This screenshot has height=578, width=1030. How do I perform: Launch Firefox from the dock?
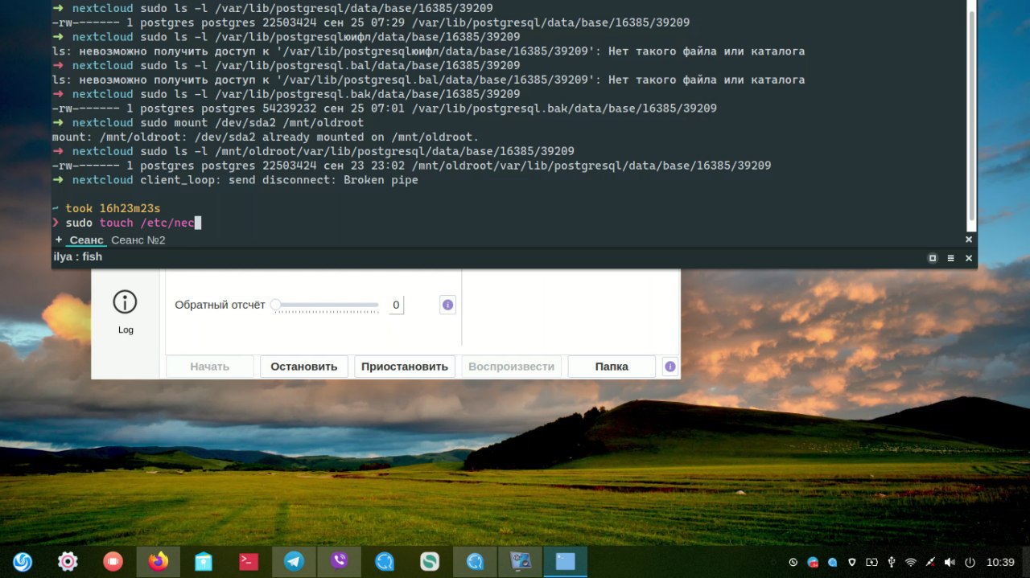pyautogui.click(x=159, y=562)
